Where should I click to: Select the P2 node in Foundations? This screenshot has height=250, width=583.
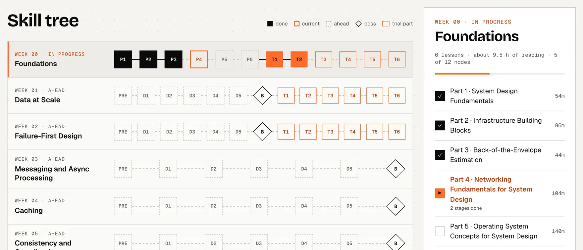pyautogui.click(x=148, y=60)
